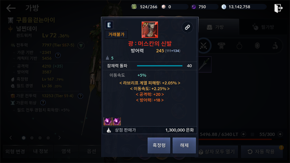Click the back arrow next to 가방

11,8
